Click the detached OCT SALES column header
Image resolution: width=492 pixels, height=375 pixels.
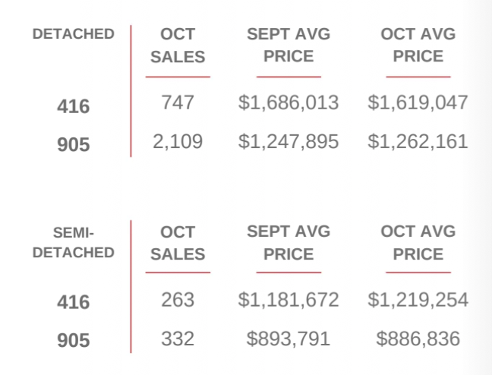coord(178,46)
